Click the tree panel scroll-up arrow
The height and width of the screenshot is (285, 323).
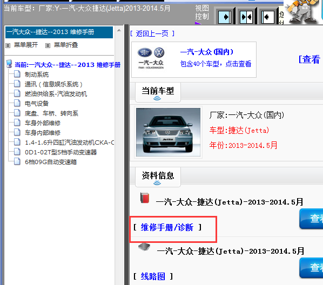pos(119,30)
